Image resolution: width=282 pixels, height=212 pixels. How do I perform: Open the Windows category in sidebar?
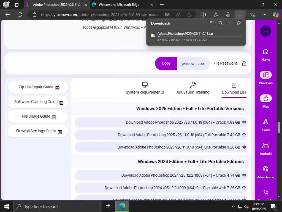[x=266, y=78]
